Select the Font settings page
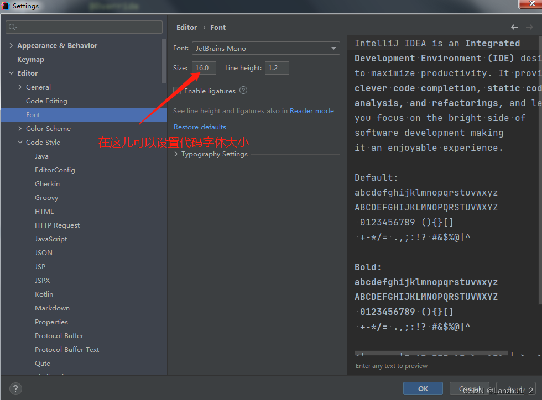This screenshot has height=400, width=542. click(x=84, y=115)
